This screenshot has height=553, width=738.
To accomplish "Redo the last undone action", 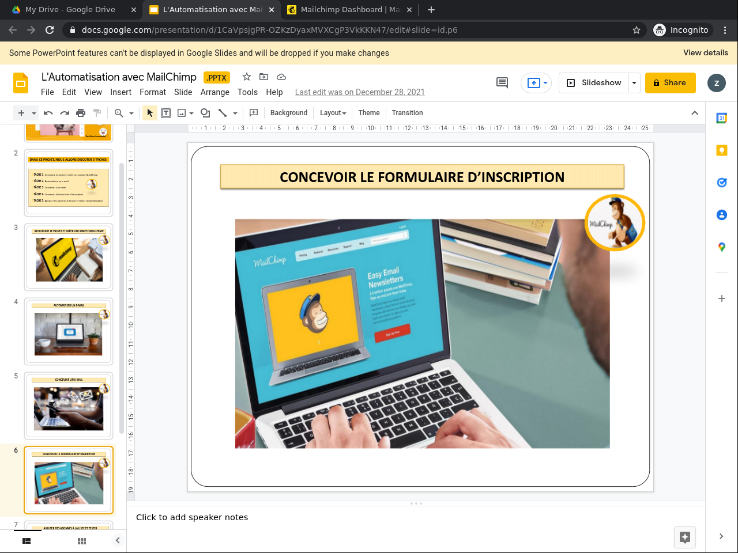I will pos(65,113).
